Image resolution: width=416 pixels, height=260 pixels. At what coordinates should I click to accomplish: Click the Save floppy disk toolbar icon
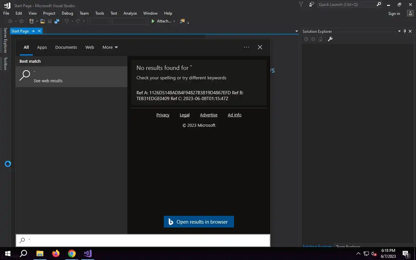coord(50,21)
